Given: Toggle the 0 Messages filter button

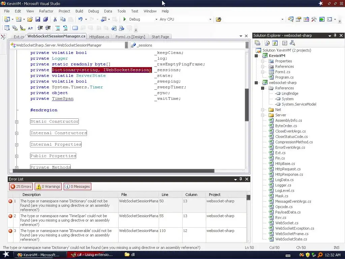Looking at the screenshot, I should point(77,186).
